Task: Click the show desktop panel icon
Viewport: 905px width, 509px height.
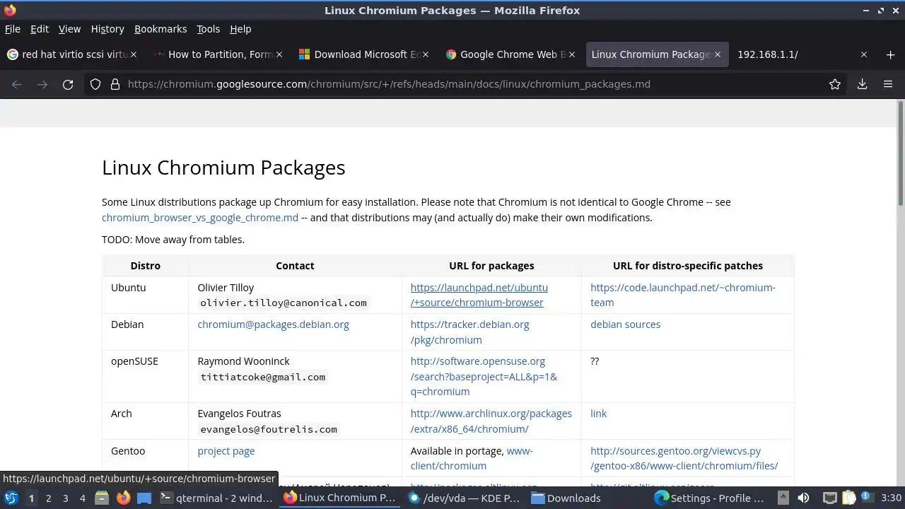Action: point(144,498)
